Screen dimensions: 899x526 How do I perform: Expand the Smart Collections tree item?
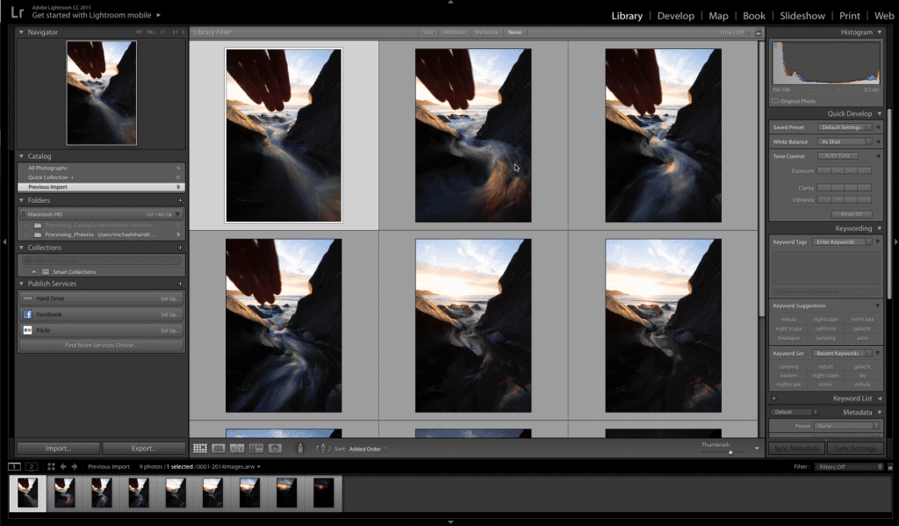35,272
